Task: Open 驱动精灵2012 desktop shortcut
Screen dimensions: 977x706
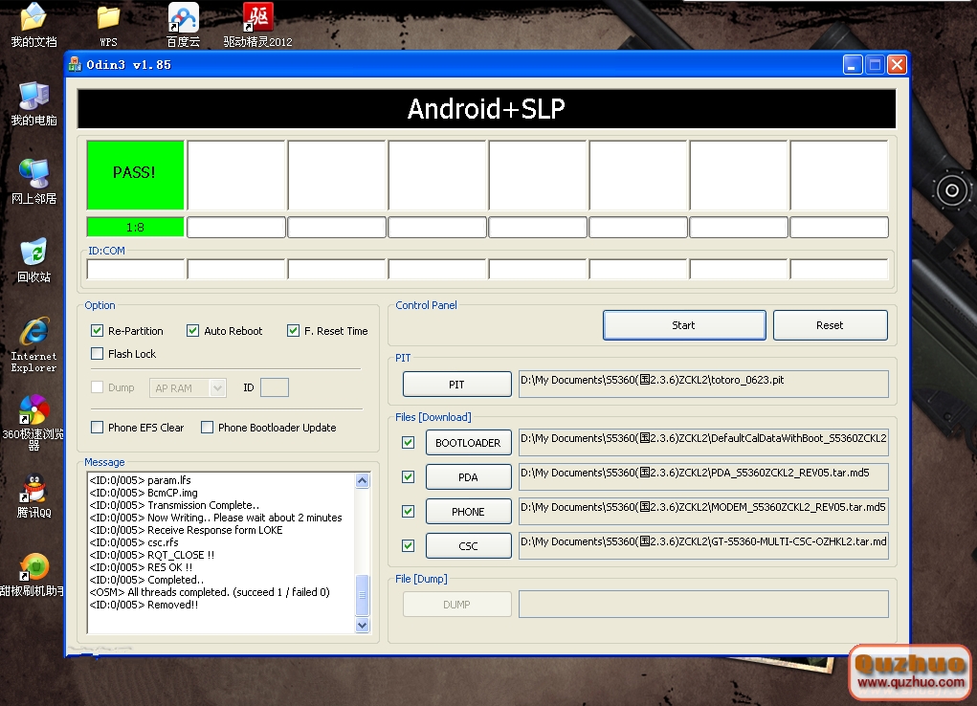Action: (x=257, y=18)
